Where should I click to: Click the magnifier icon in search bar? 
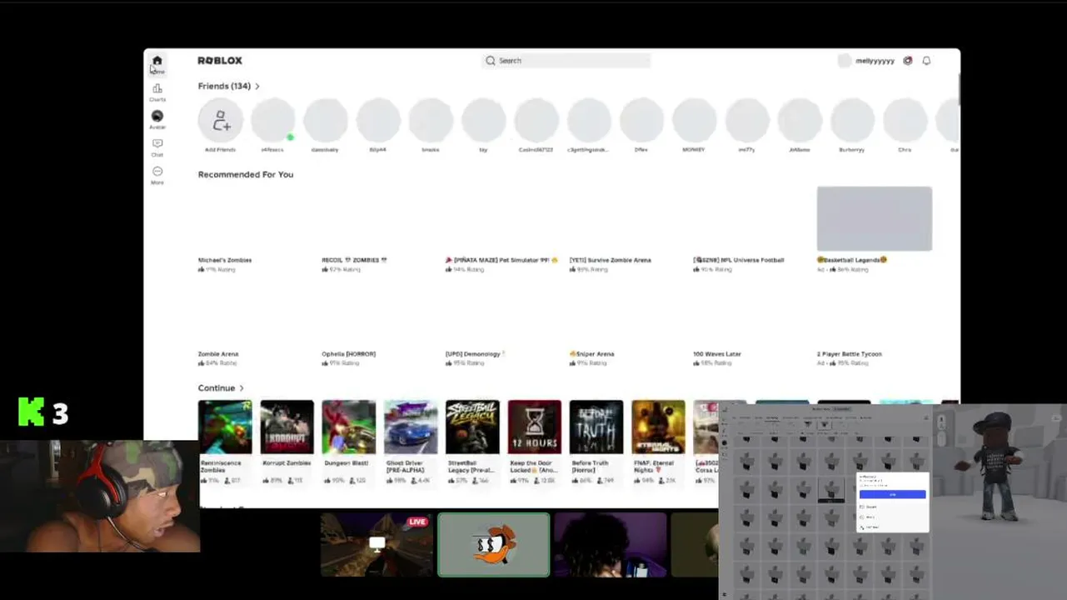[x=491, y=61]
